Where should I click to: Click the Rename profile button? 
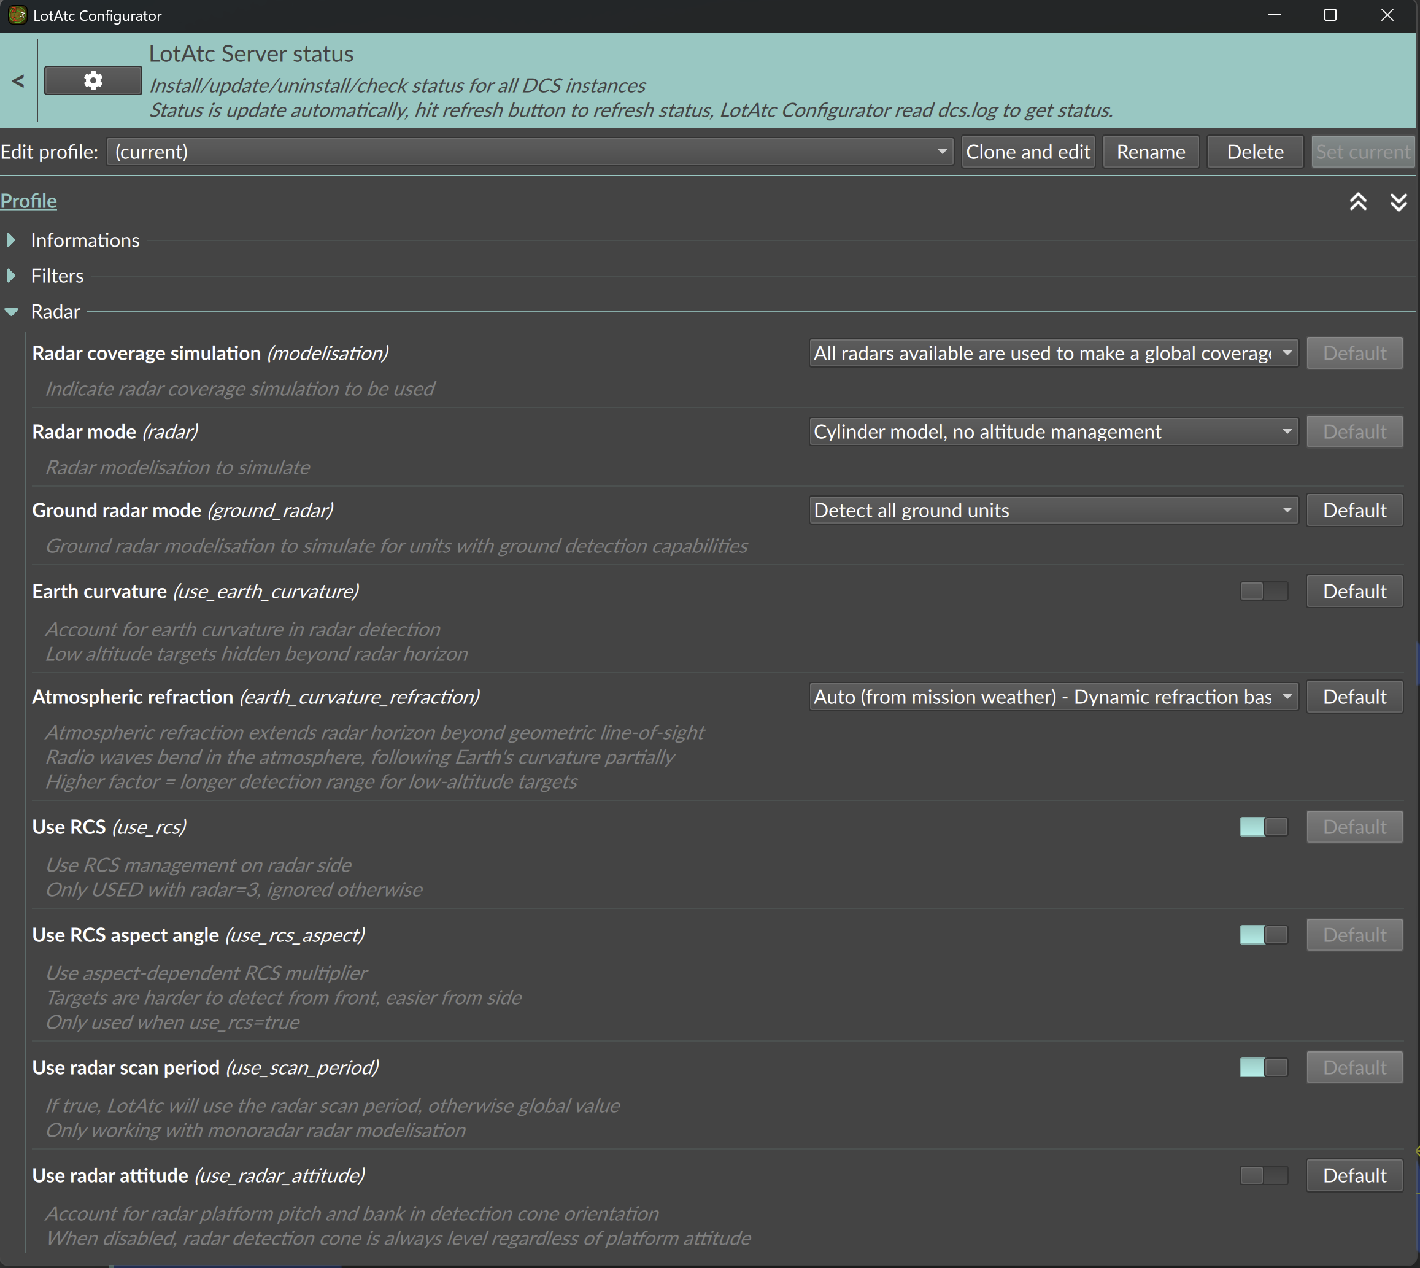[x=1151, y=152]
